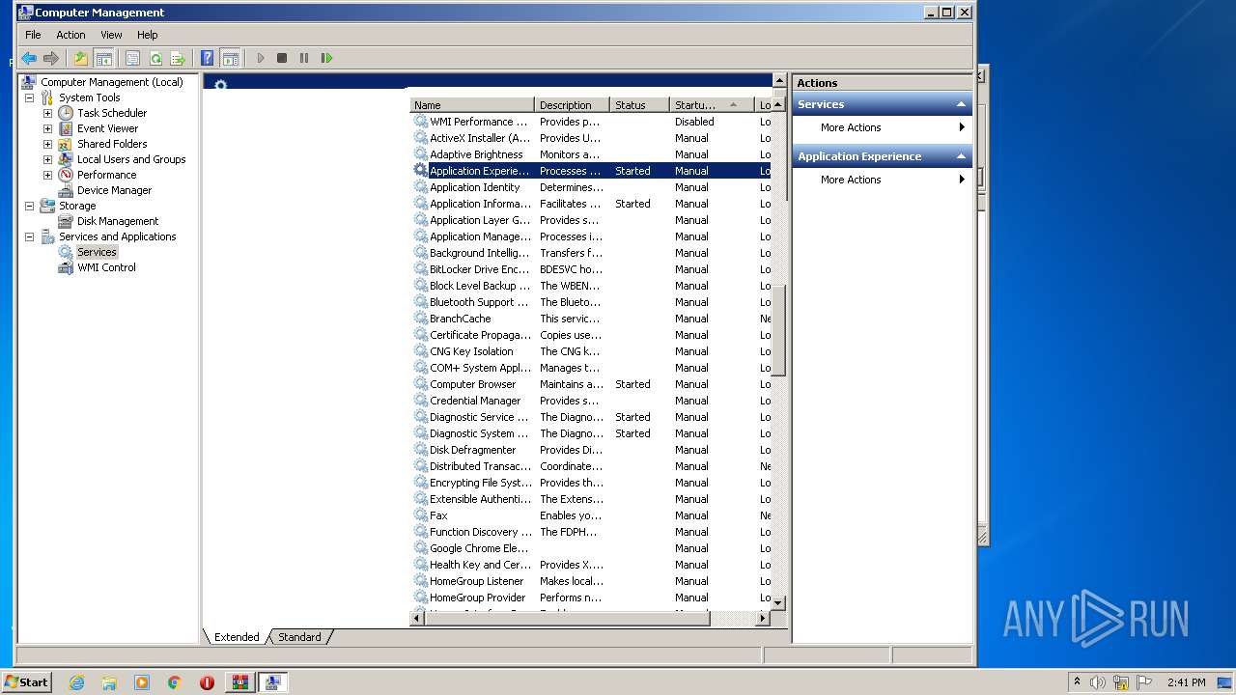Launch Internet Explorer from taskbar

click(76, 682)
